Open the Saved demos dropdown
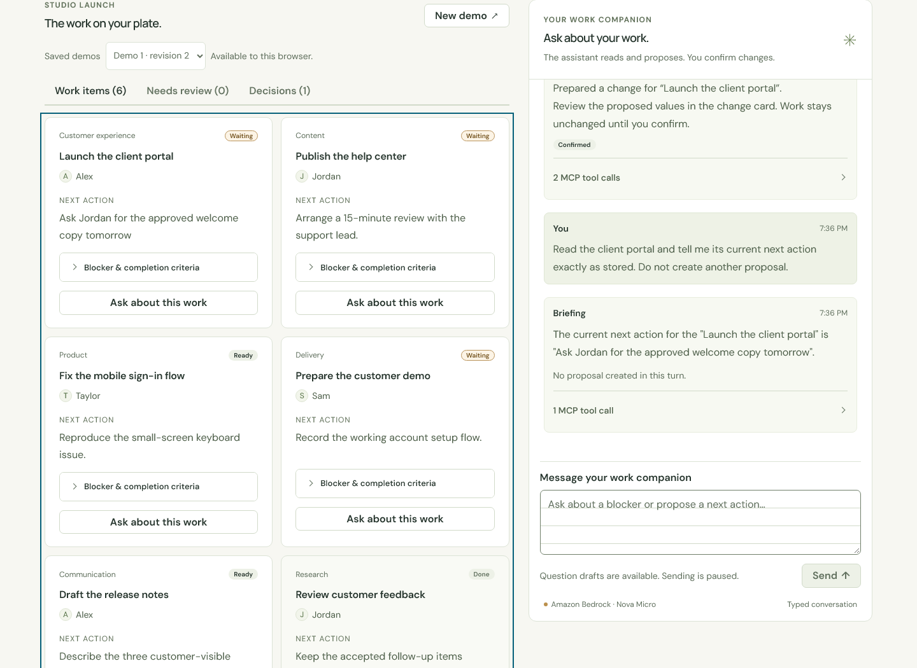The height and width of the screenshot is (668, 917). coord(155,56)
